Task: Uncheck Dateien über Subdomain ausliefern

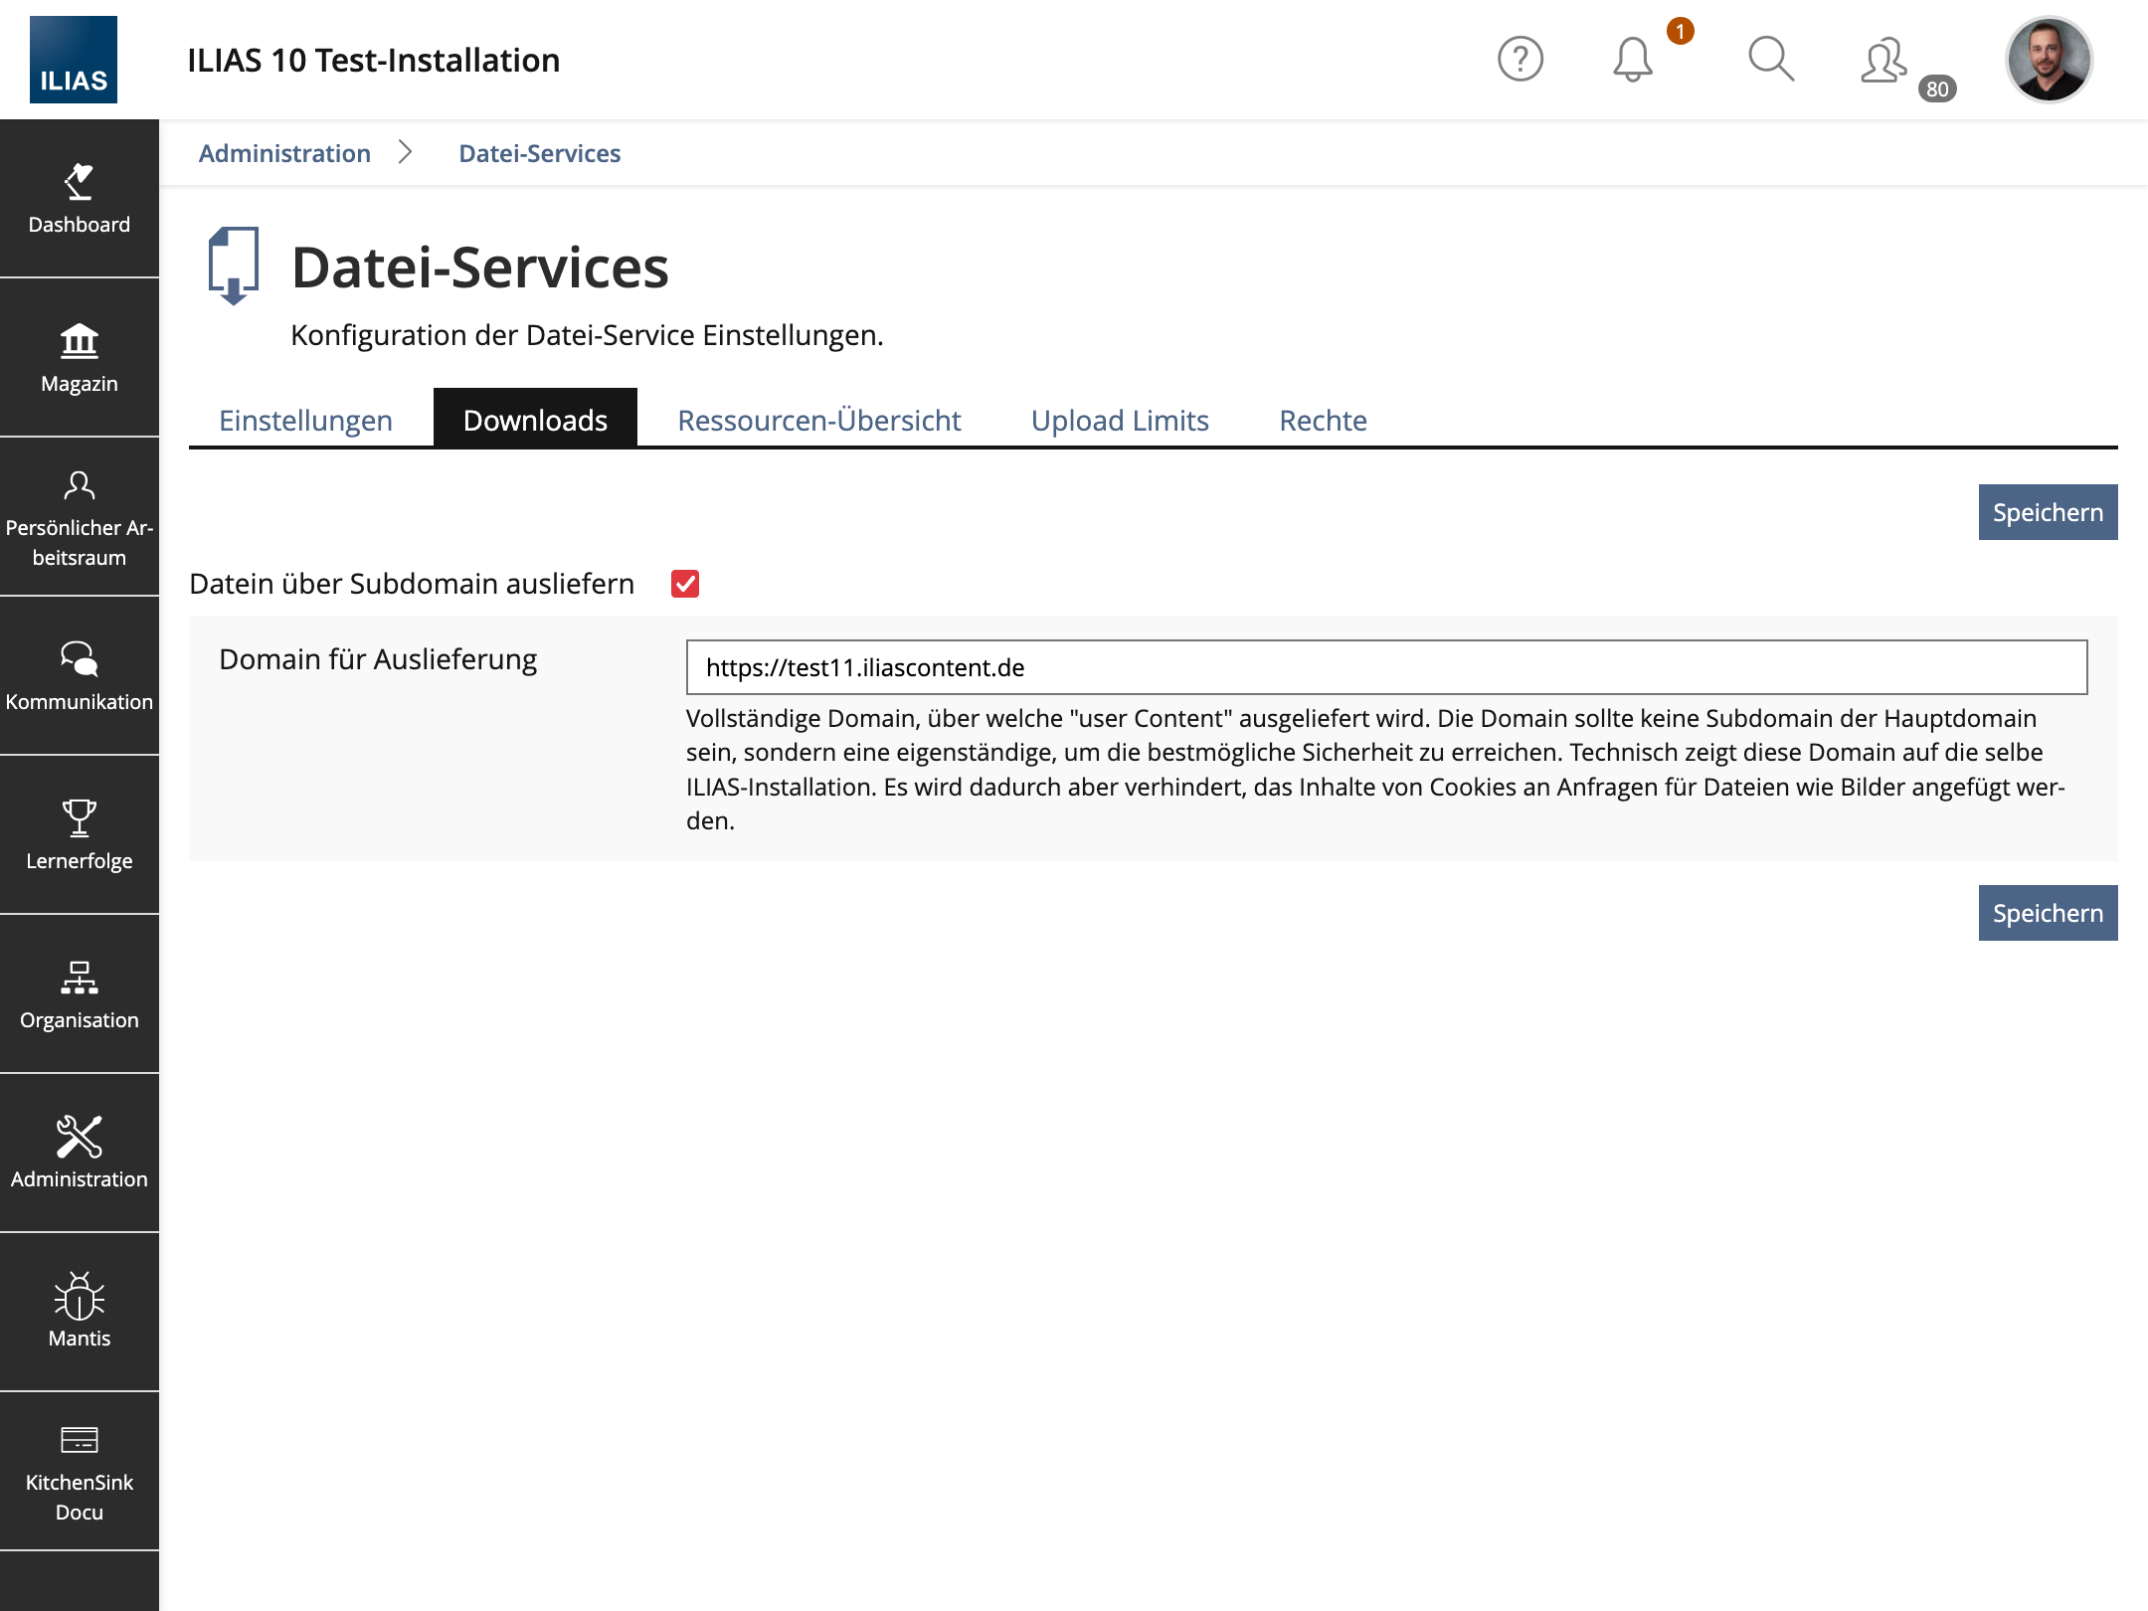Action: [685, 584]
